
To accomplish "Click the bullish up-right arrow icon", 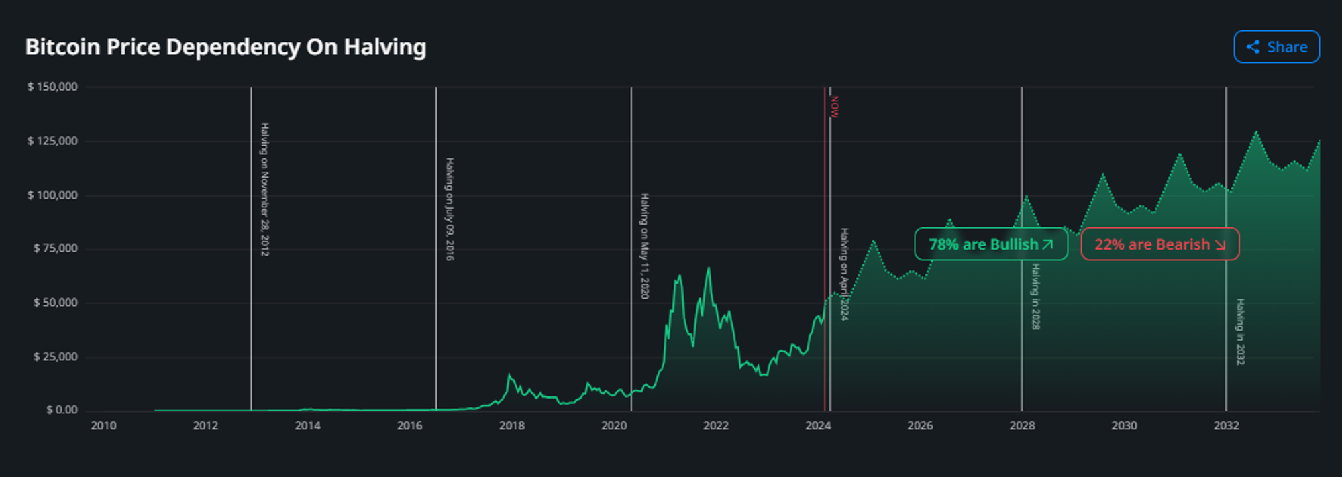I will [1047, 244].
